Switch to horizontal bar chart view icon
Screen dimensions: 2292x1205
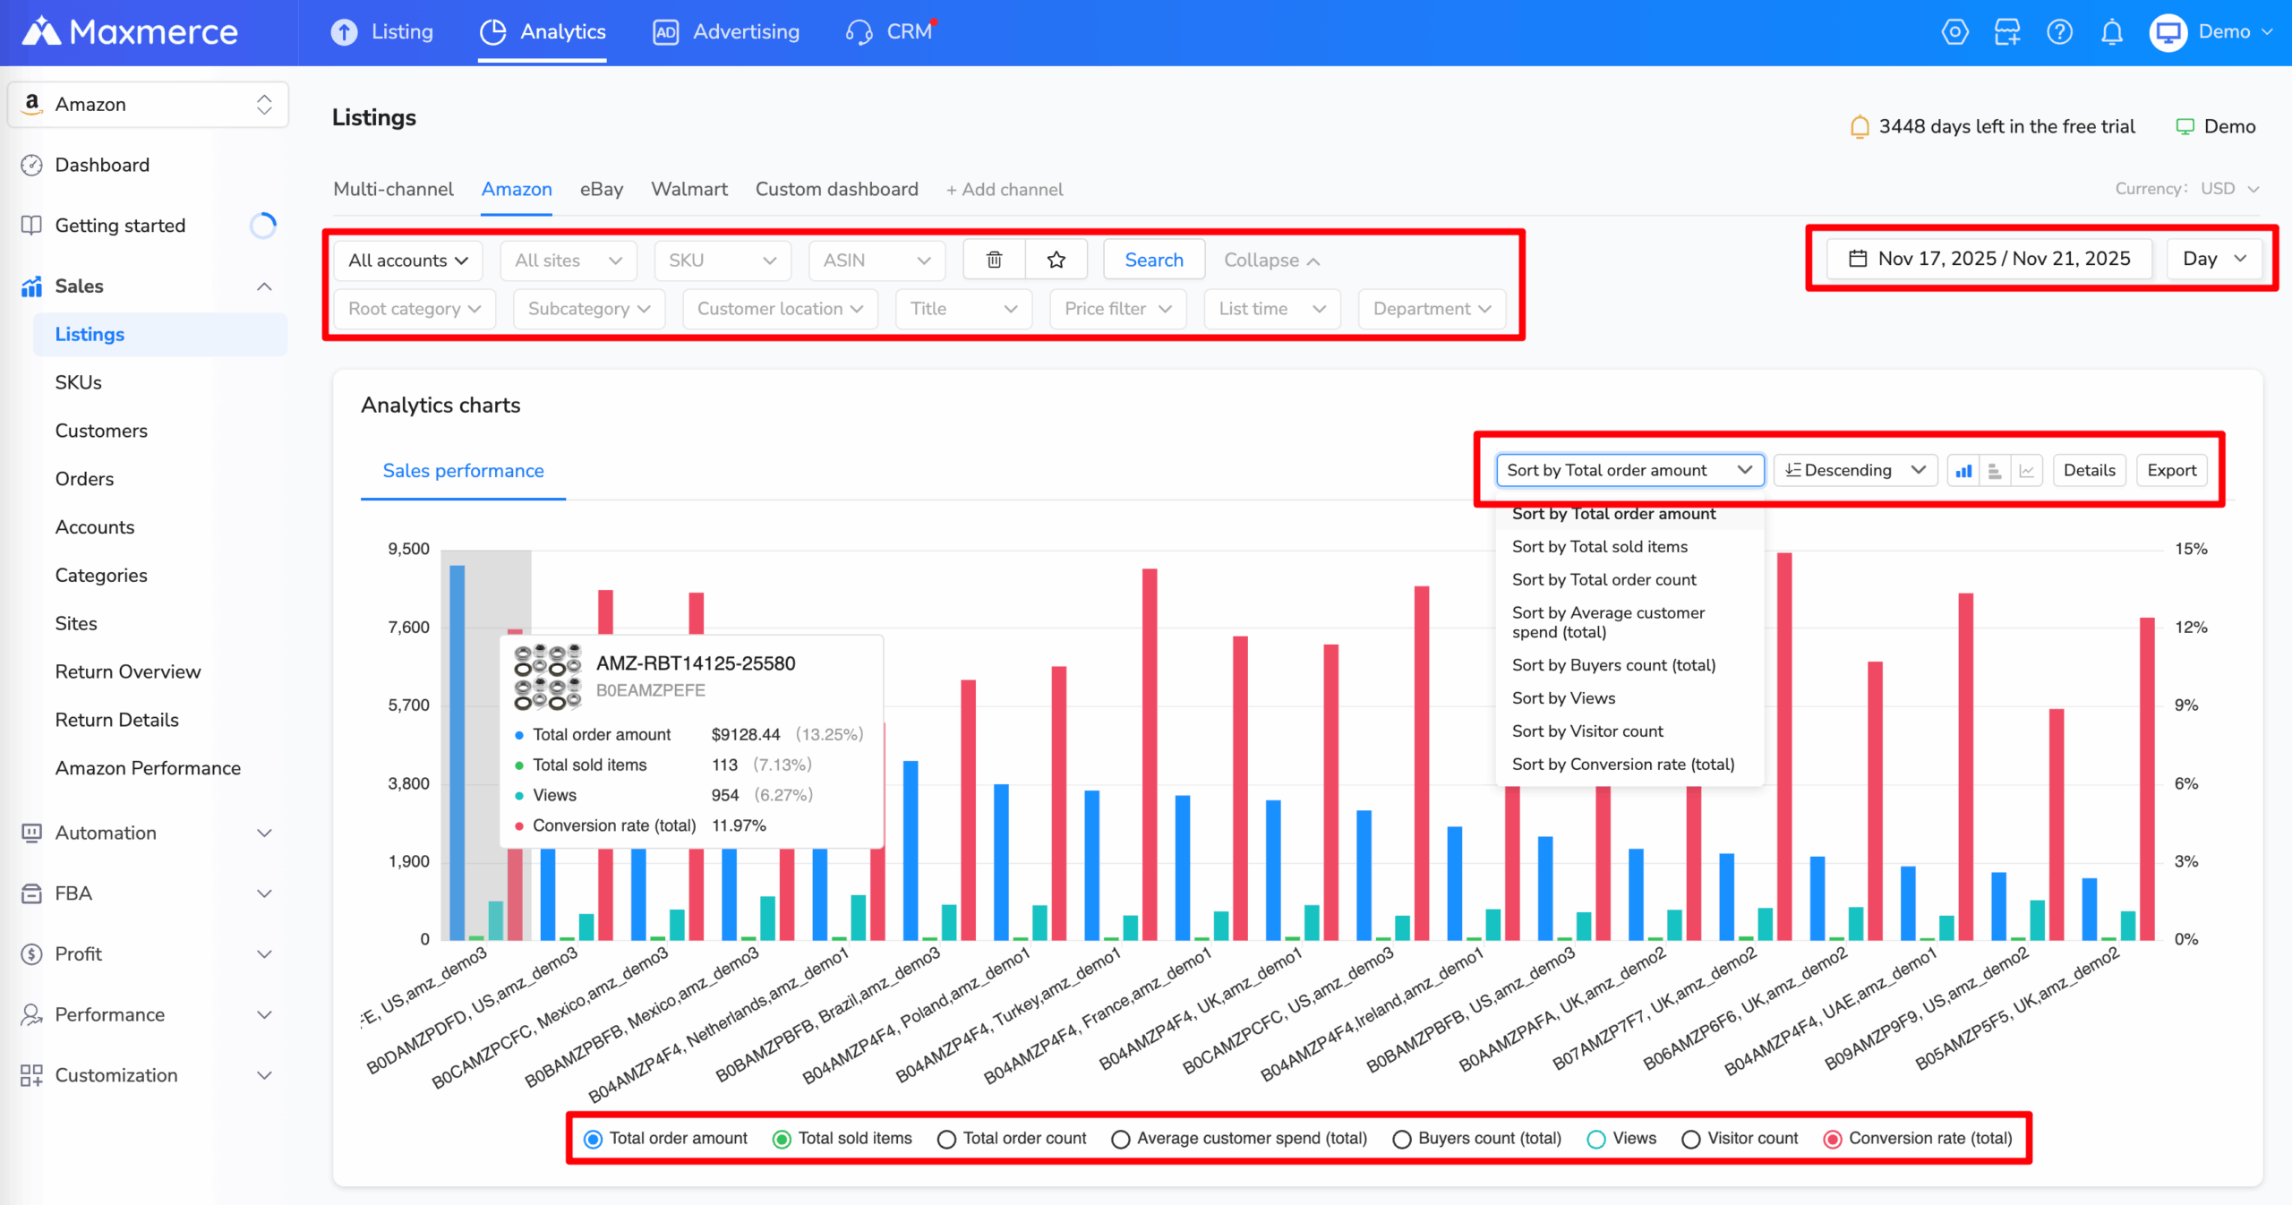(1995, 470)
